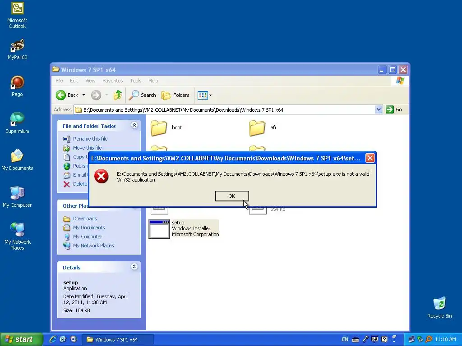Click the Delete task icon
Screen dimensions: 462x346
pyautogui.click(x=67, y=184)
